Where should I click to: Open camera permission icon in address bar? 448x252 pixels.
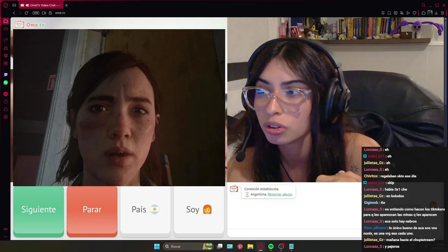click(44, 13)
